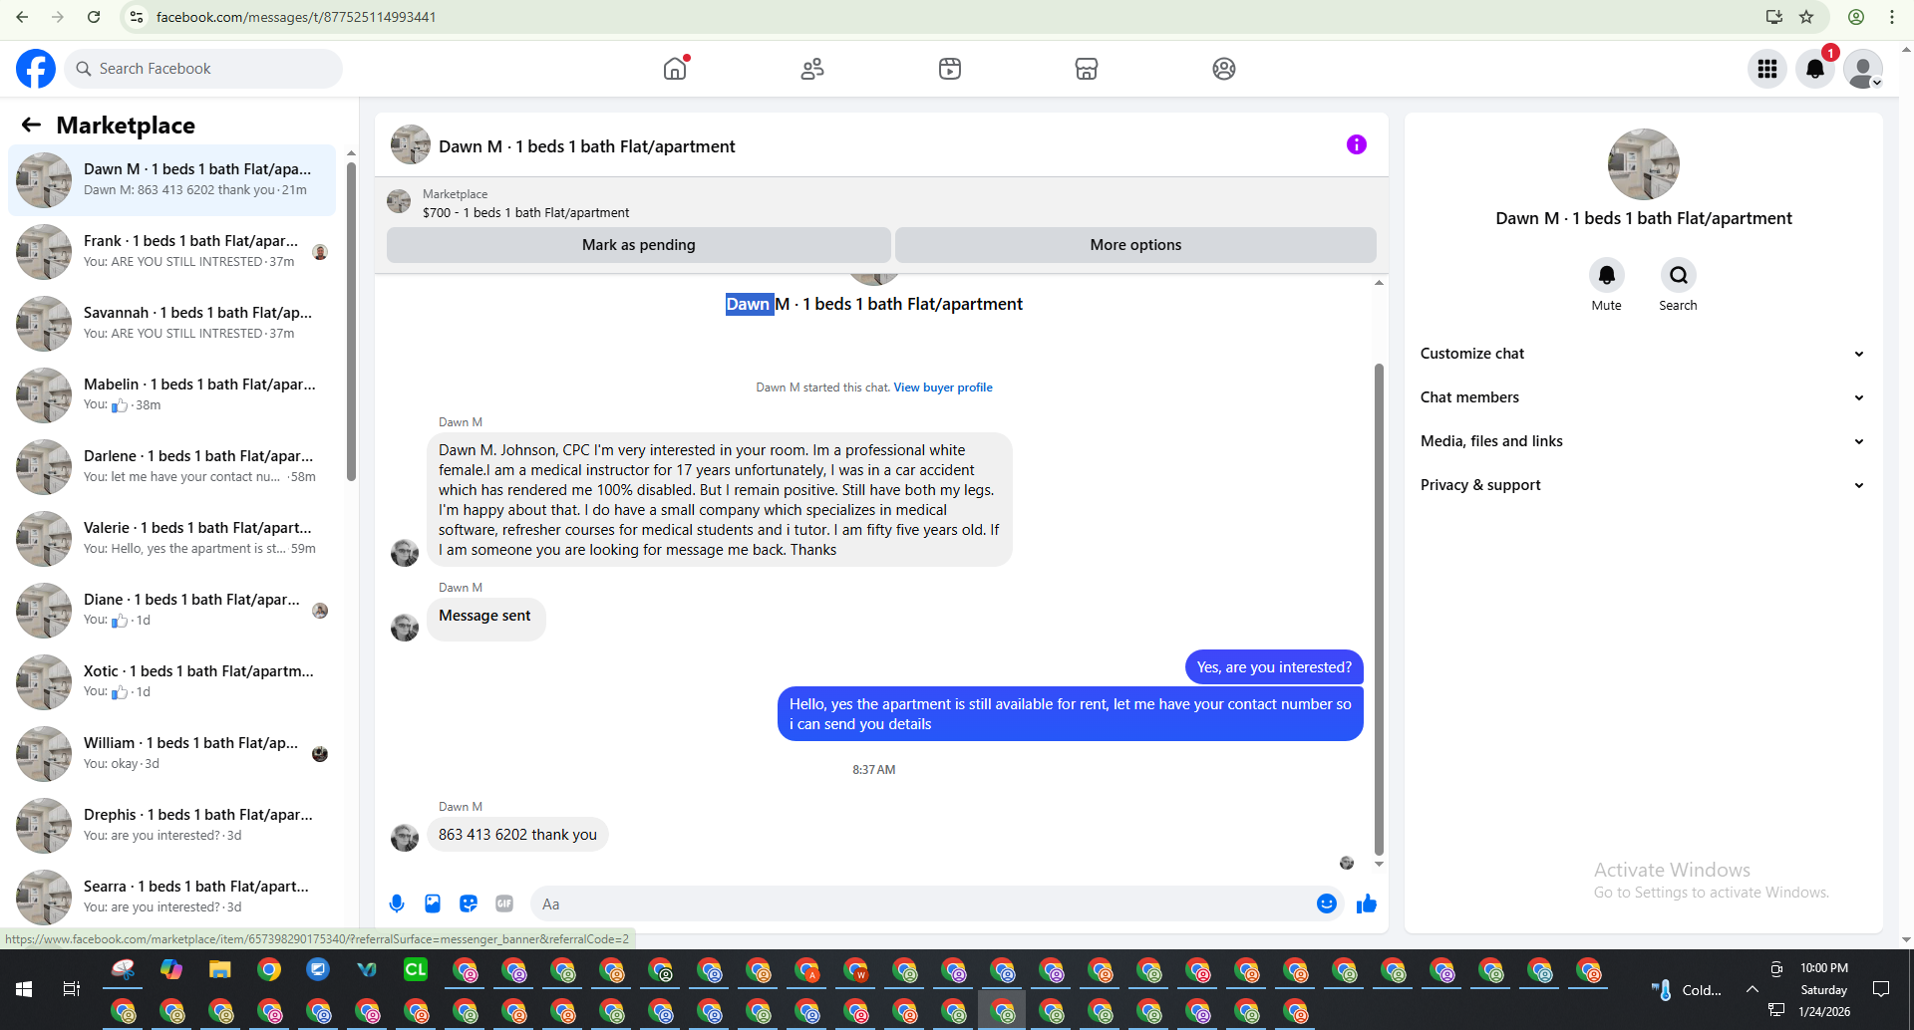Choose a sticker with the sticker icon
Image resolution: width=1914 pixels, height=1030 pixels.
469,903
